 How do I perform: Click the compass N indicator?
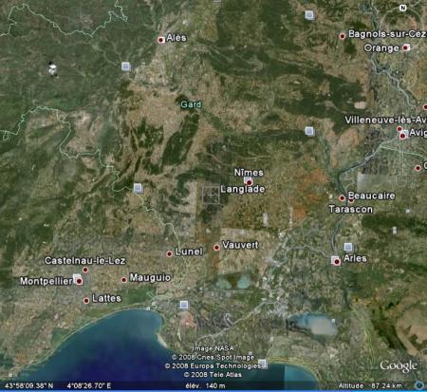click(402, 9)
